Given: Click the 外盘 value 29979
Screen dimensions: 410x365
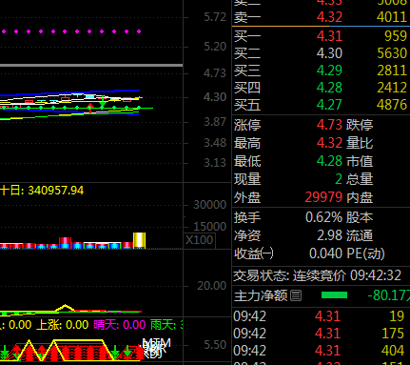Looking at the screenshot, I should pos(323,197).
